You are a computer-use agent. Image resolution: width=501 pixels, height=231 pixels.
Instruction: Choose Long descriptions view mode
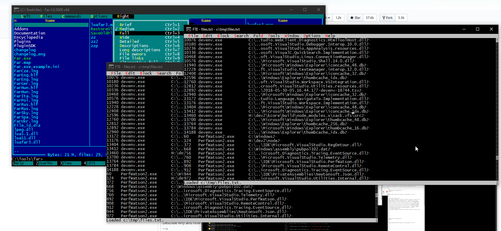pos(149,50)
